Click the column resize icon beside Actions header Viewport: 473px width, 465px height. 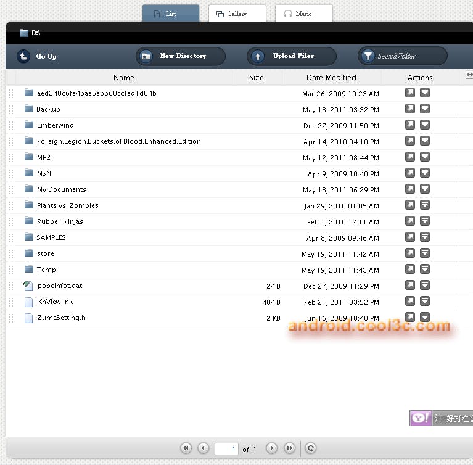(x=469, y=75)
